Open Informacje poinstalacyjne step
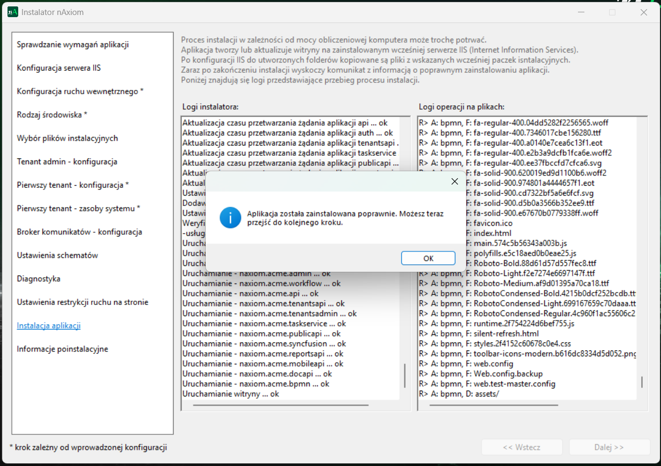This screenshot has height=466, width=661. click(62, 349)
